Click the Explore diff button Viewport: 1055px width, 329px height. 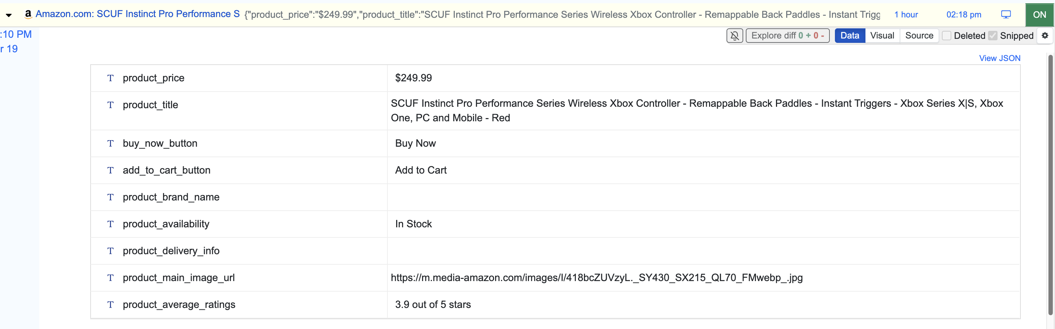(788, 36)
